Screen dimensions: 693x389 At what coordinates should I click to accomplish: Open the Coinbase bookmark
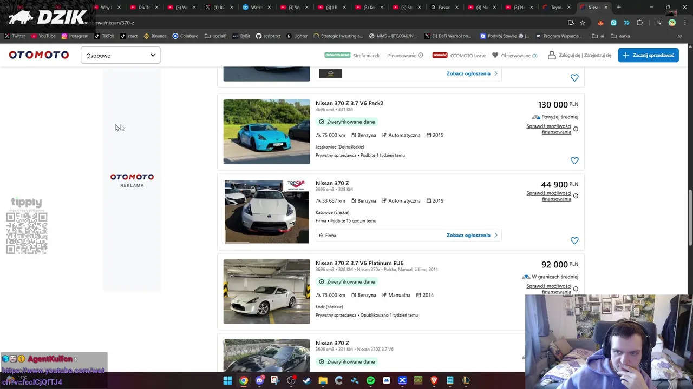(185, 36)
